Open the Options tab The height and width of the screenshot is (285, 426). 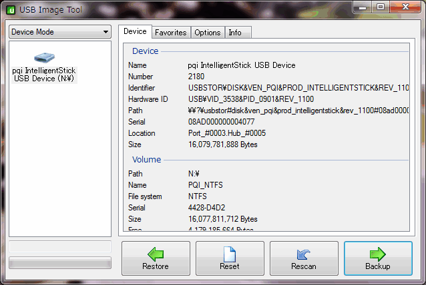208,33
